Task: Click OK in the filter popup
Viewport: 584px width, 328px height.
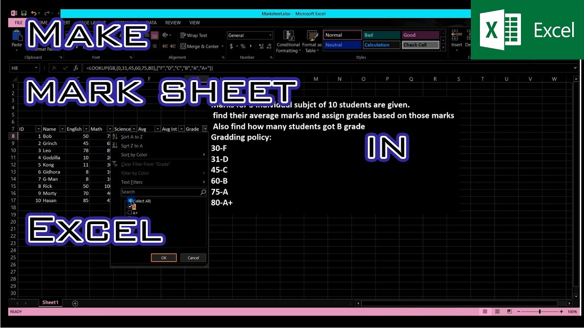Action: [x=164, y=258]
